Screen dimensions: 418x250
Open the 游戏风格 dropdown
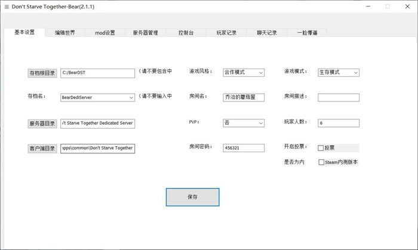[244, 72]
